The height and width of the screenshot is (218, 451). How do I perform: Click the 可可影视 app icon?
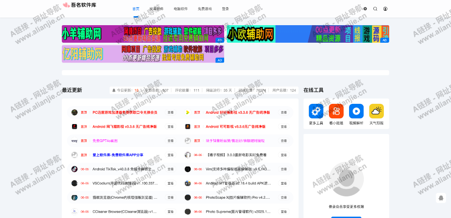point(188,126)
